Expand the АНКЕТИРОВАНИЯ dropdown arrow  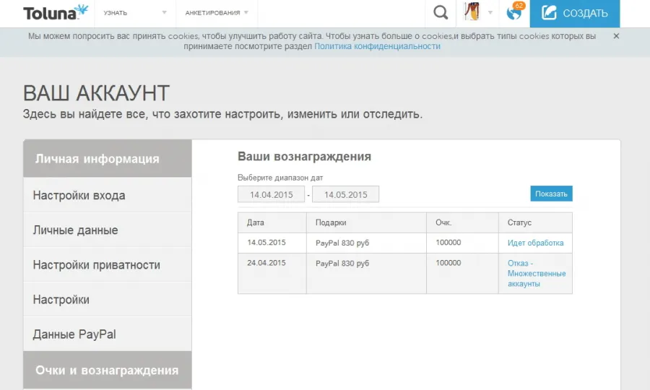(x=246, y=12)
